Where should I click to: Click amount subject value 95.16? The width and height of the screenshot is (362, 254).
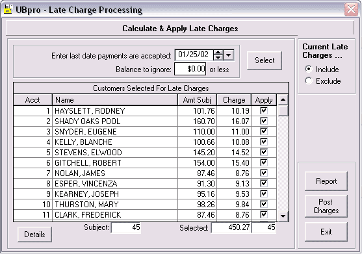(x=197, y=194)
